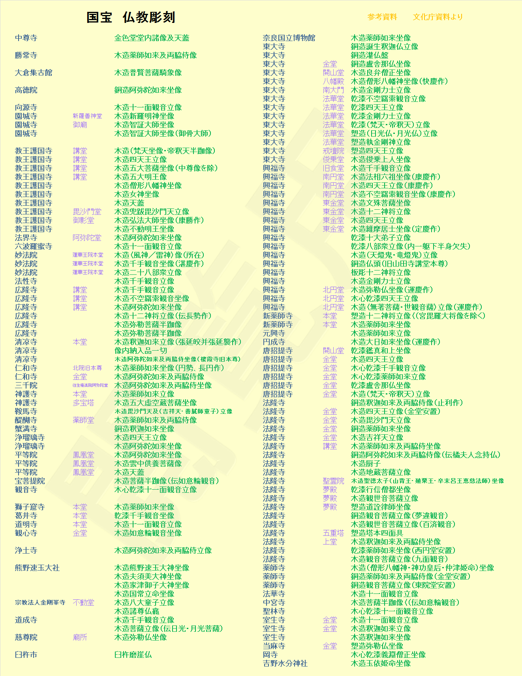Image resolution: width=522 pixels, height=676 pixels.
Task: Select the shrine name 吉野水分神社
Action: [x=285, y=663]
